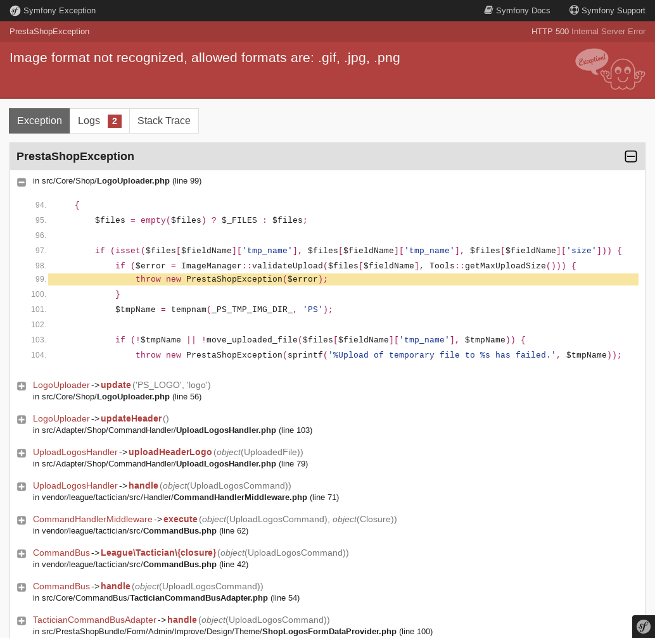The width and height of the screenshot is (655, 638).
Task: Click code line 95 $files = empty($files)
Action: click(x=201, y=220)
